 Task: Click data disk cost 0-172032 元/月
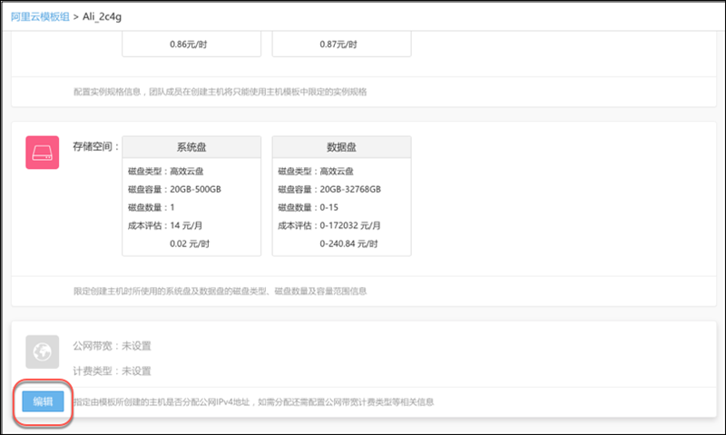pos(329,225)
